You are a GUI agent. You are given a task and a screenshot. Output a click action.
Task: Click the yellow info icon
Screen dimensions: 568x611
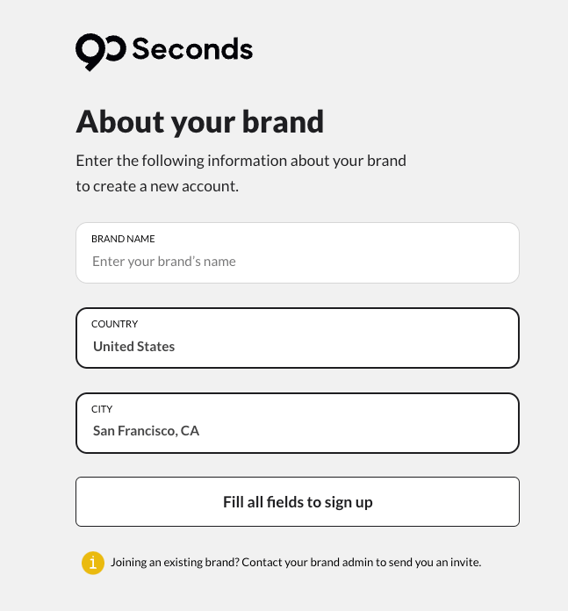point(93,563)
